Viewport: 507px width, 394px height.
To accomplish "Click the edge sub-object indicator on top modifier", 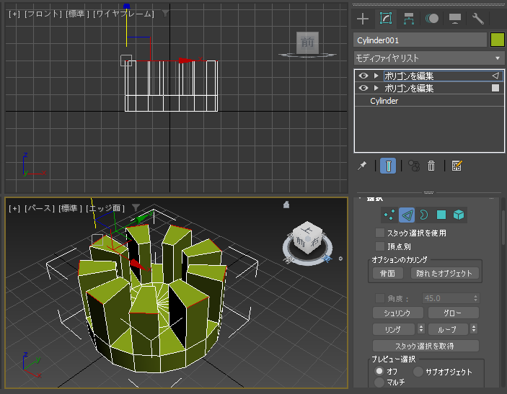I will [x=495, y=76].
